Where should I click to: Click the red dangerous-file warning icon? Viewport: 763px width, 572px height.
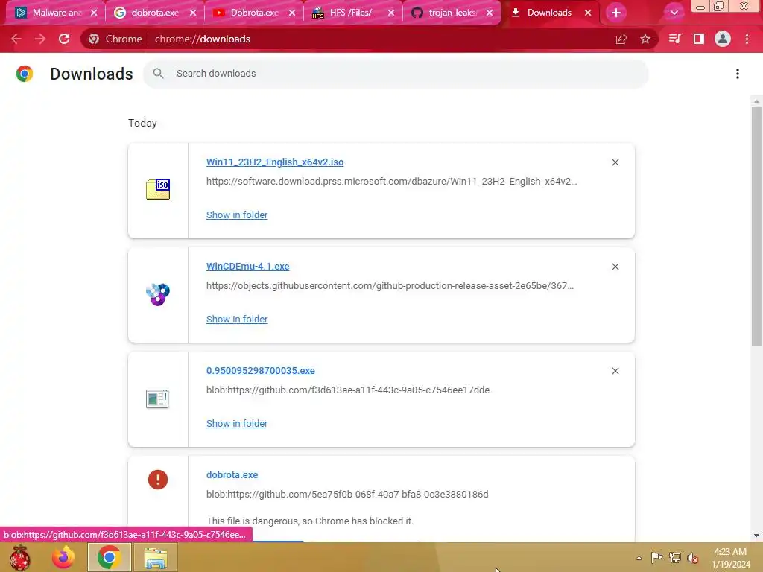[x=158, y=480]
